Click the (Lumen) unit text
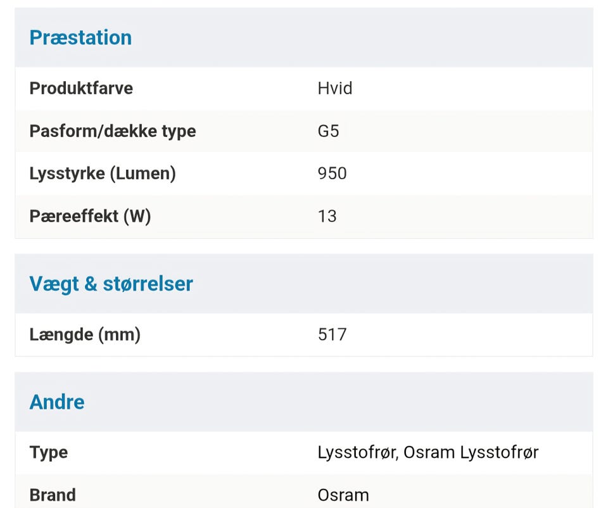The width and height of the screenshot is (608, 508). [x=142, y=174]
